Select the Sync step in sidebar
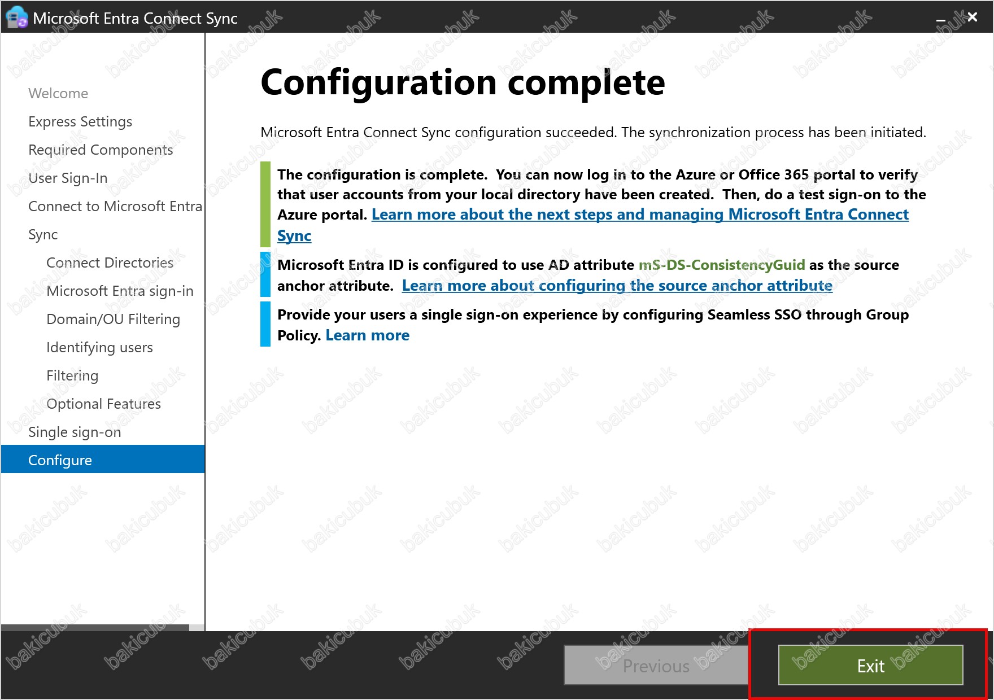 (43, 234)
